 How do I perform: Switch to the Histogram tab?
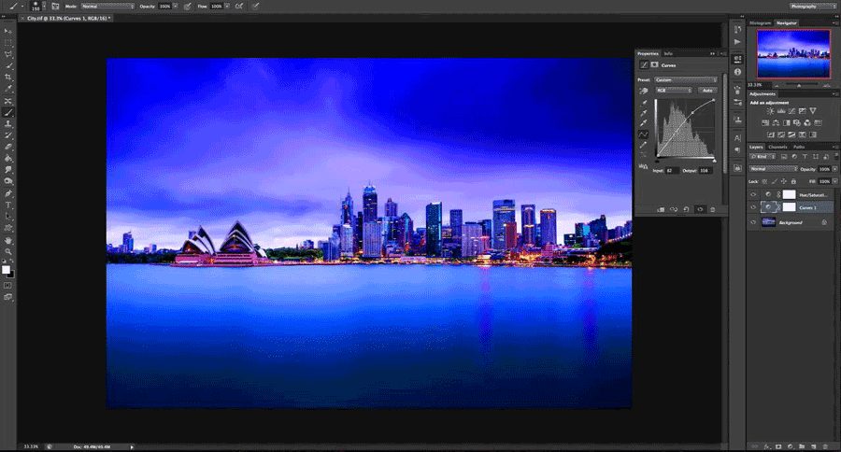point(760,21)
